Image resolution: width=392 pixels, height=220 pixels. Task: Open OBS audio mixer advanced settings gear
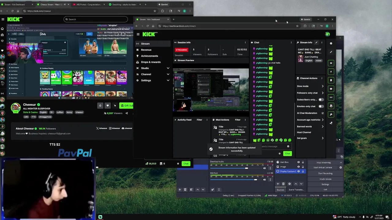click(213, 190)
